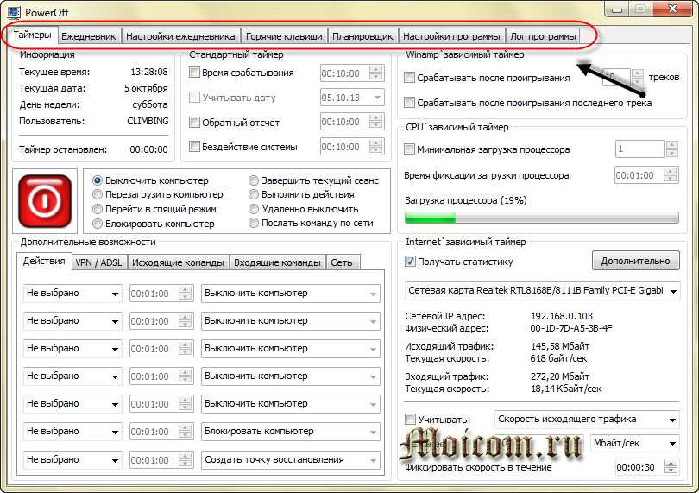The height and width of the screenshot is (493, 699).
Task: Switch to the VPN / ADSL tab
Action: pos(98,262)
